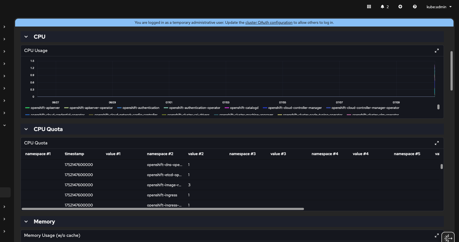
Task: Collapse the CPU Quota section chevron
Action: point(26,129)
